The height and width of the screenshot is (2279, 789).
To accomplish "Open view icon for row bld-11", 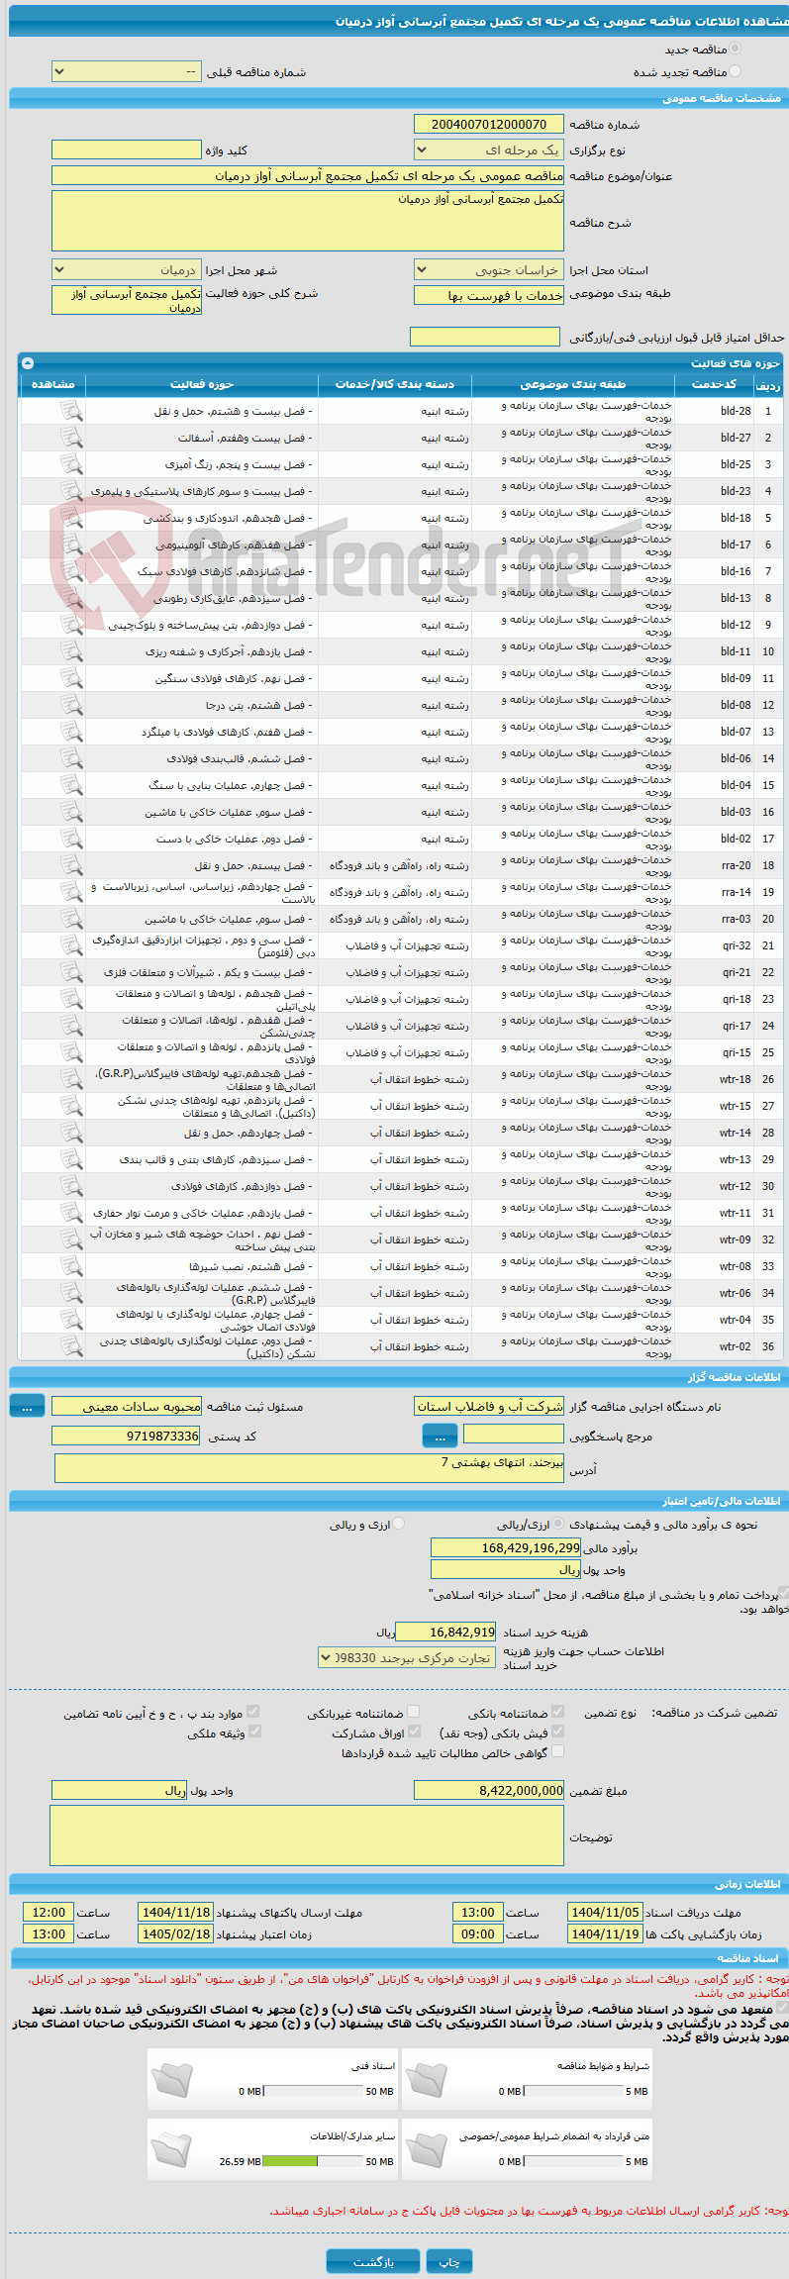I will coord(71,651).
